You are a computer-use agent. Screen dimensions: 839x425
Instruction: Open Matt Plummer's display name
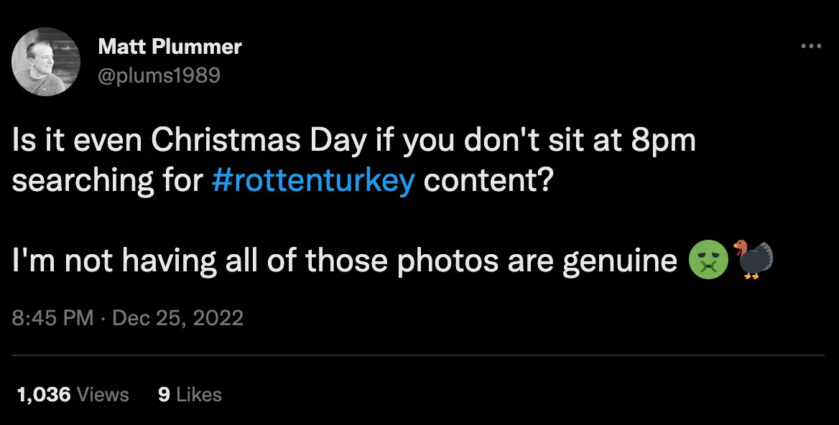point(170,46)
